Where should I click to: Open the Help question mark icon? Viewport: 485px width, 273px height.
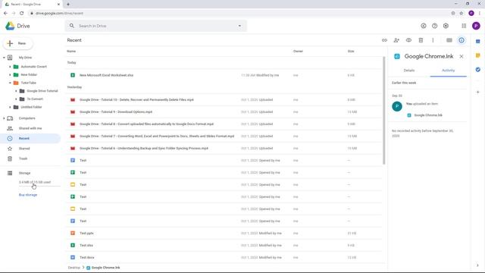(434, 26)
